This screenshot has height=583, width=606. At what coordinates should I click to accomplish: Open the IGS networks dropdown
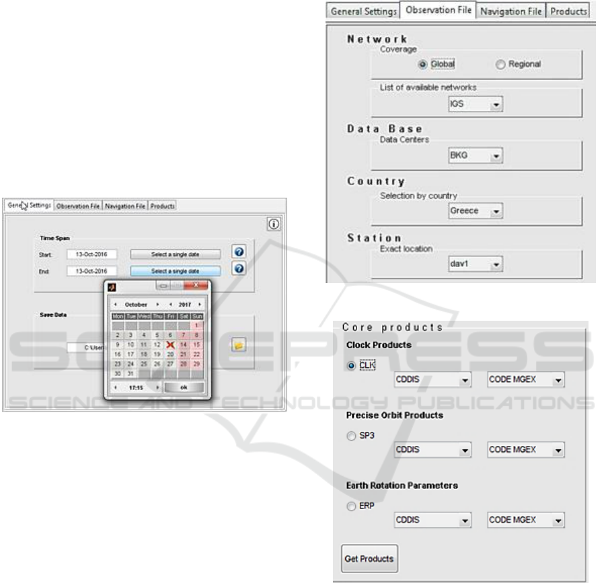476,105
